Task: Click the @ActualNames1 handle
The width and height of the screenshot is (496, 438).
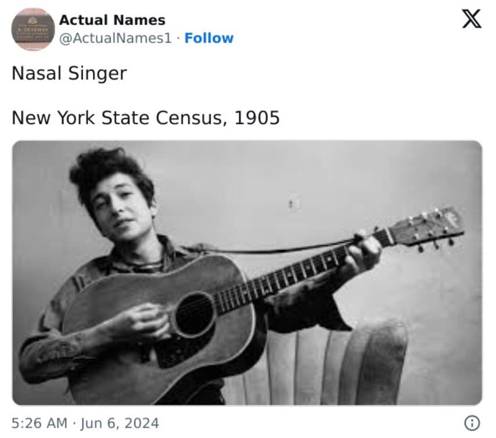Action: point(116,38)
